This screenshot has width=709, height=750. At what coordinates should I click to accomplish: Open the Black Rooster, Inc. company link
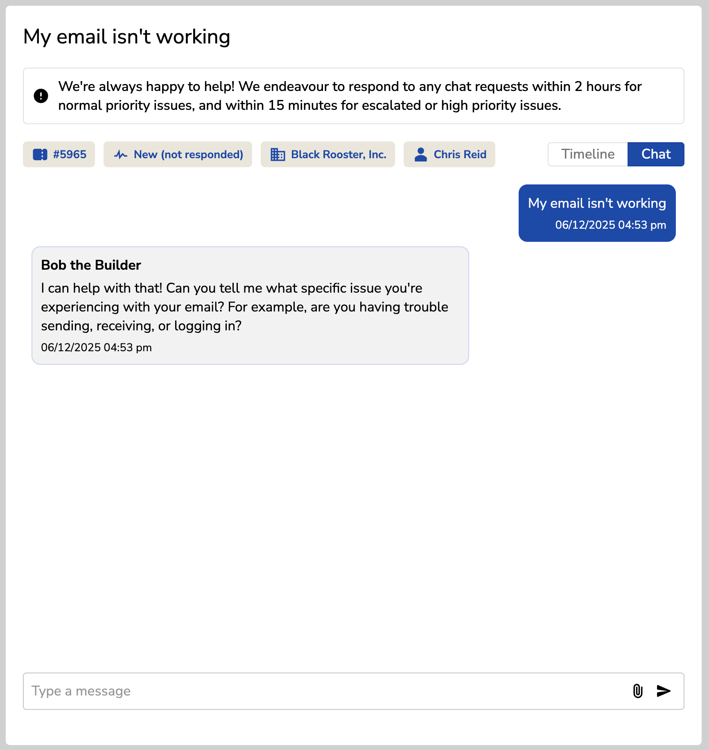[x=328, y=155]
